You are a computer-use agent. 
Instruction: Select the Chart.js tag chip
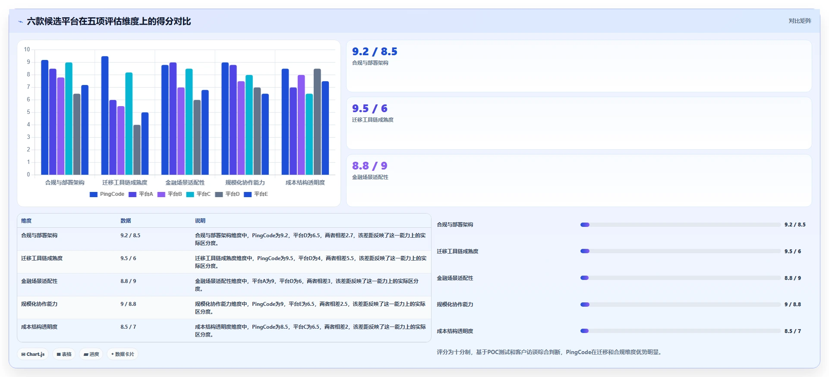tap(33, 354)
